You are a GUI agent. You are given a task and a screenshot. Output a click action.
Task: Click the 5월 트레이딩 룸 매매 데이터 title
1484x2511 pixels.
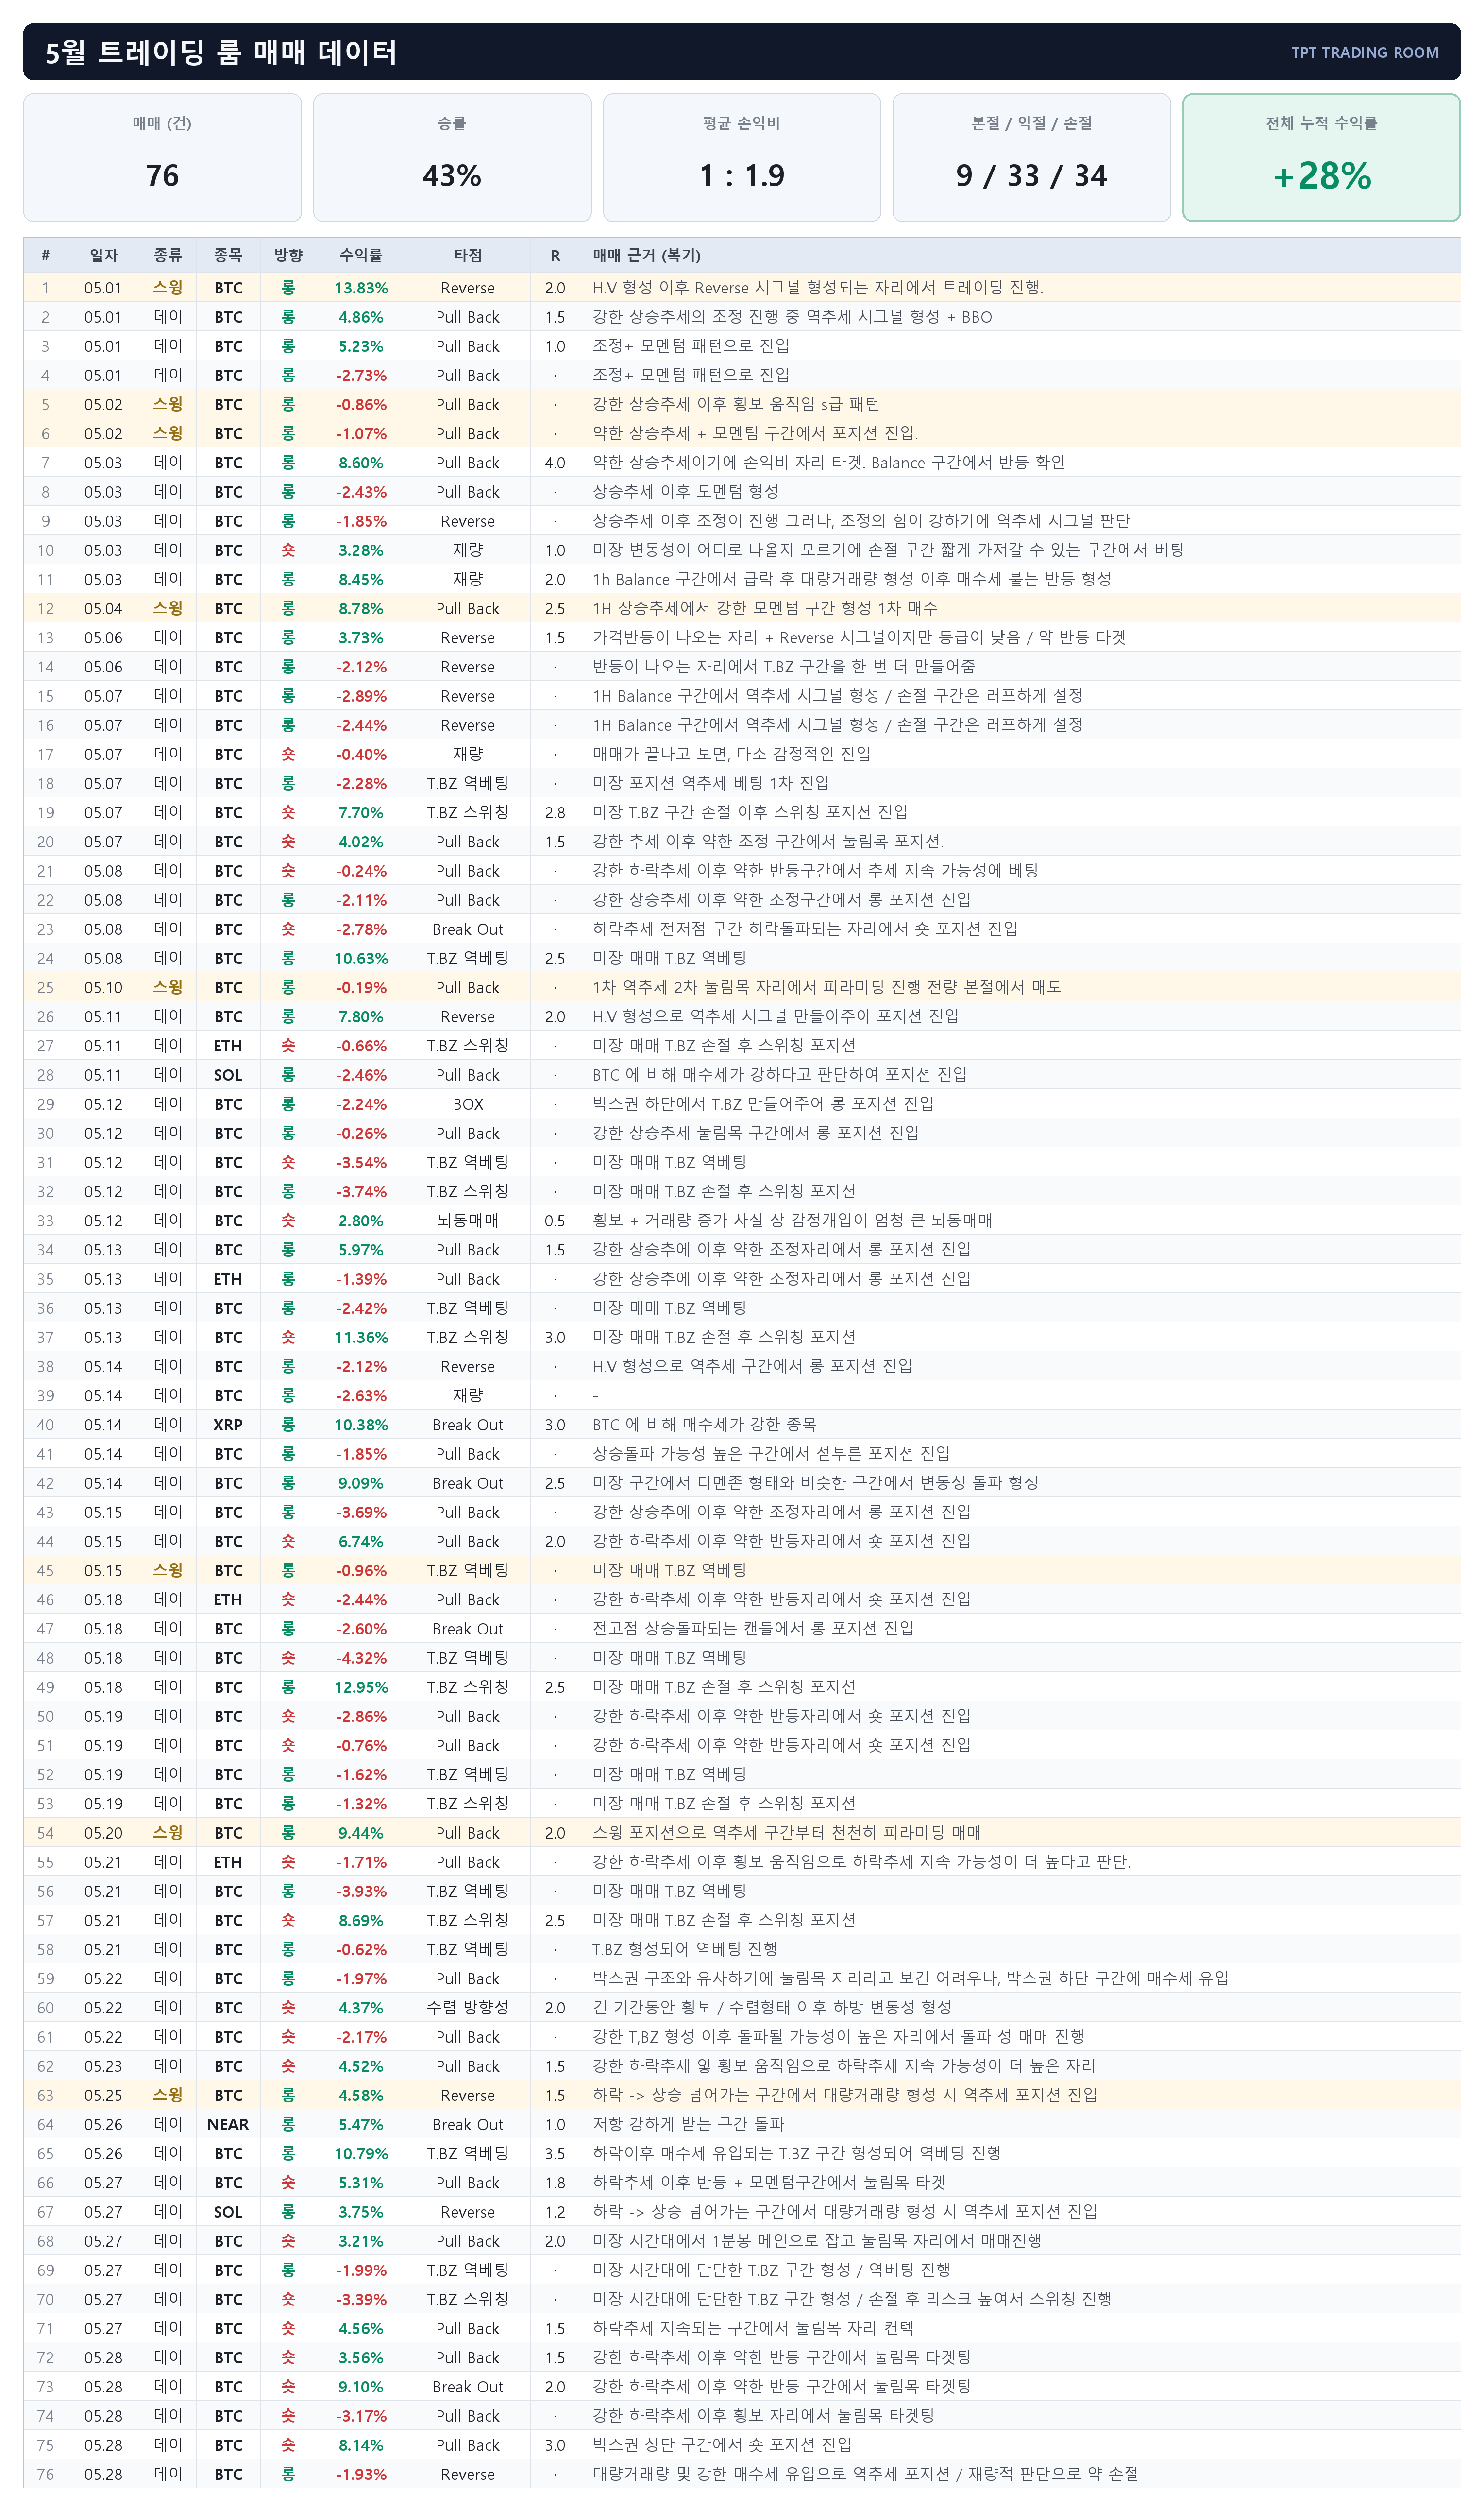[x=221, y=52]
